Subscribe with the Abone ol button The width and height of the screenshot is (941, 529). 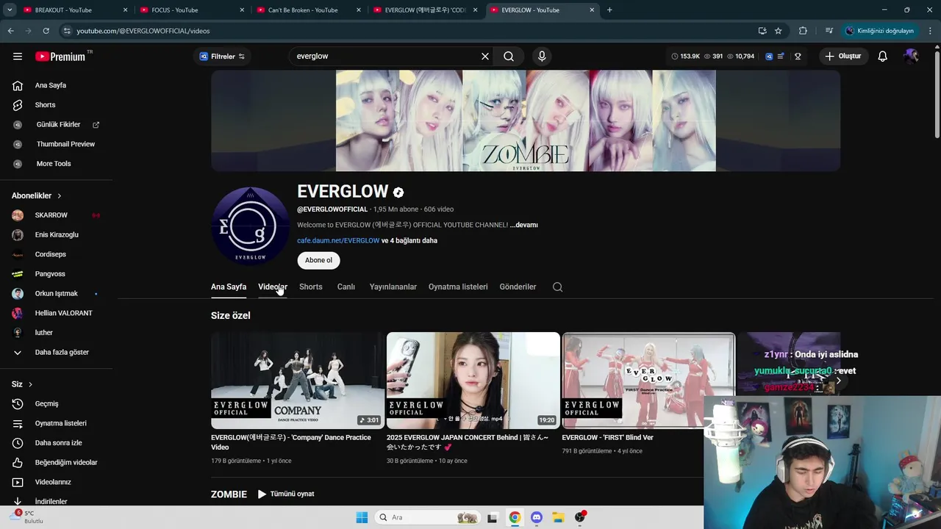318,260
